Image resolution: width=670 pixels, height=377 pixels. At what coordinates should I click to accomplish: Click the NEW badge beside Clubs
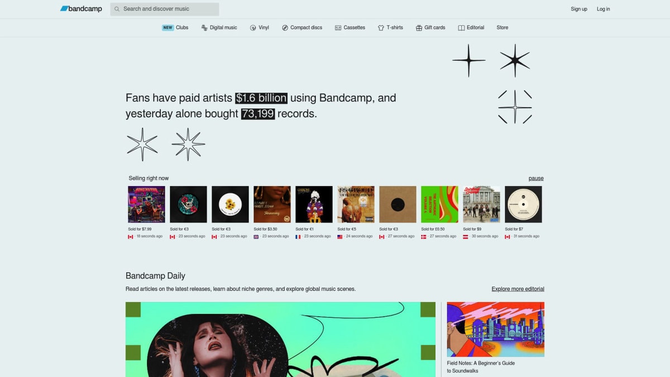coord(167,27)
